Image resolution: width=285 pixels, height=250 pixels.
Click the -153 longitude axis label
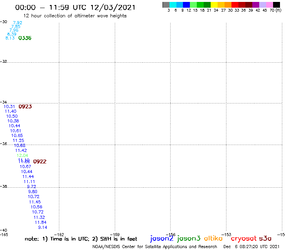pos(226,235)
